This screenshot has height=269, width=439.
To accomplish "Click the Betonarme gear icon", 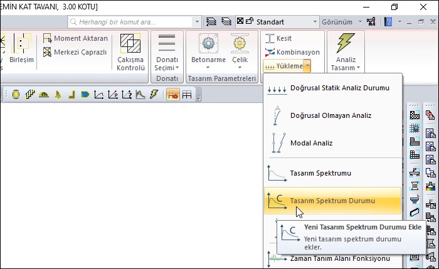I will (x=208, y=45).
